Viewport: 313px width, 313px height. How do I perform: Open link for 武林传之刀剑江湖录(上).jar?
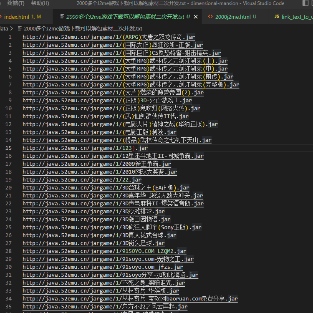(125, 61)
